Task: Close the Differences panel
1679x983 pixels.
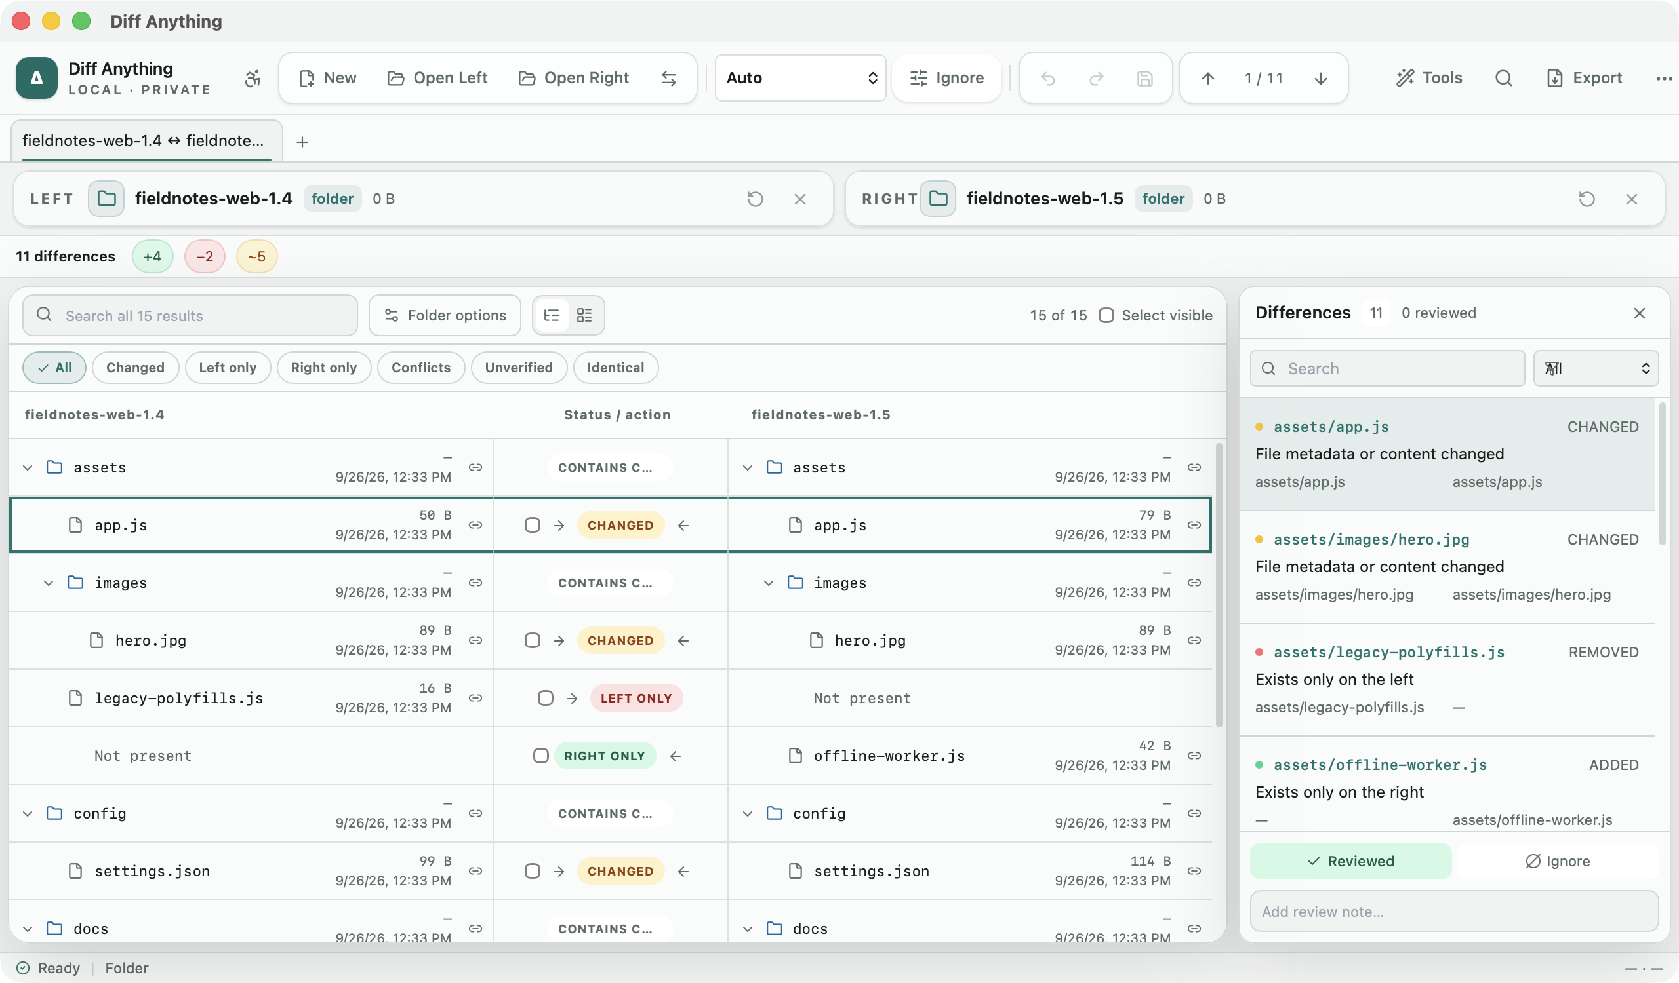Action: [1640, 313]
